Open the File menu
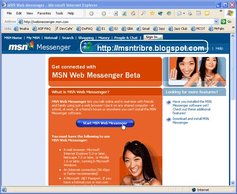Screen dimensions: 237x194 pos(9,13)
